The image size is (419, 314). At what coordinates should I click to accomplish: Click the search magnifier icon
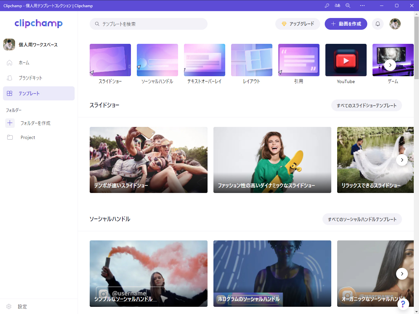pyautogui.click(x=97, y=24)
